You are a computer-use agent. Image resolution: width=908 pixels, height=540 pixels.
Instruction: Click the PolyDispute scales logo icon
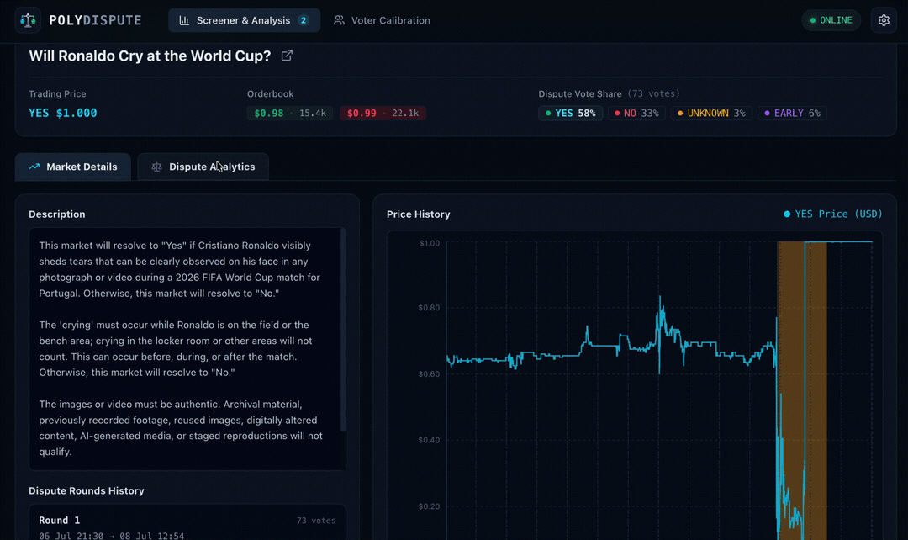[28, 20]
